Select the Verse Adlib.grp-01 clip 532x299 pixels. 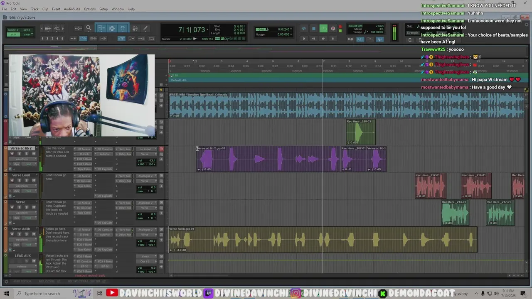(323, 240)
